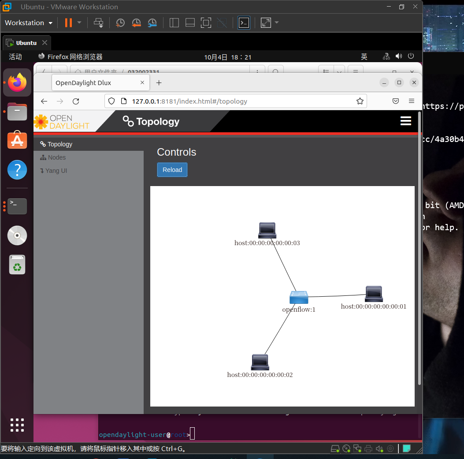464x459 pixels.
Task: Revert to previous VM snapshot
Action: click(x=136, y=23)
